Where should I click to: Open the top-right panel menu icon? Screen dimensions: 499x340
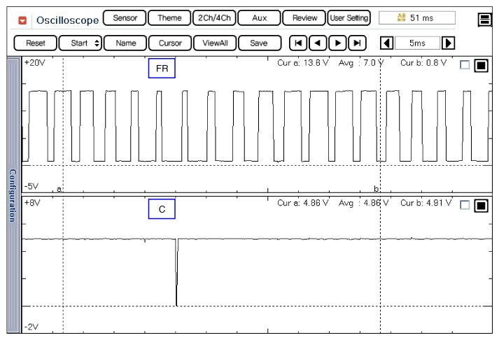click(484, 20)
